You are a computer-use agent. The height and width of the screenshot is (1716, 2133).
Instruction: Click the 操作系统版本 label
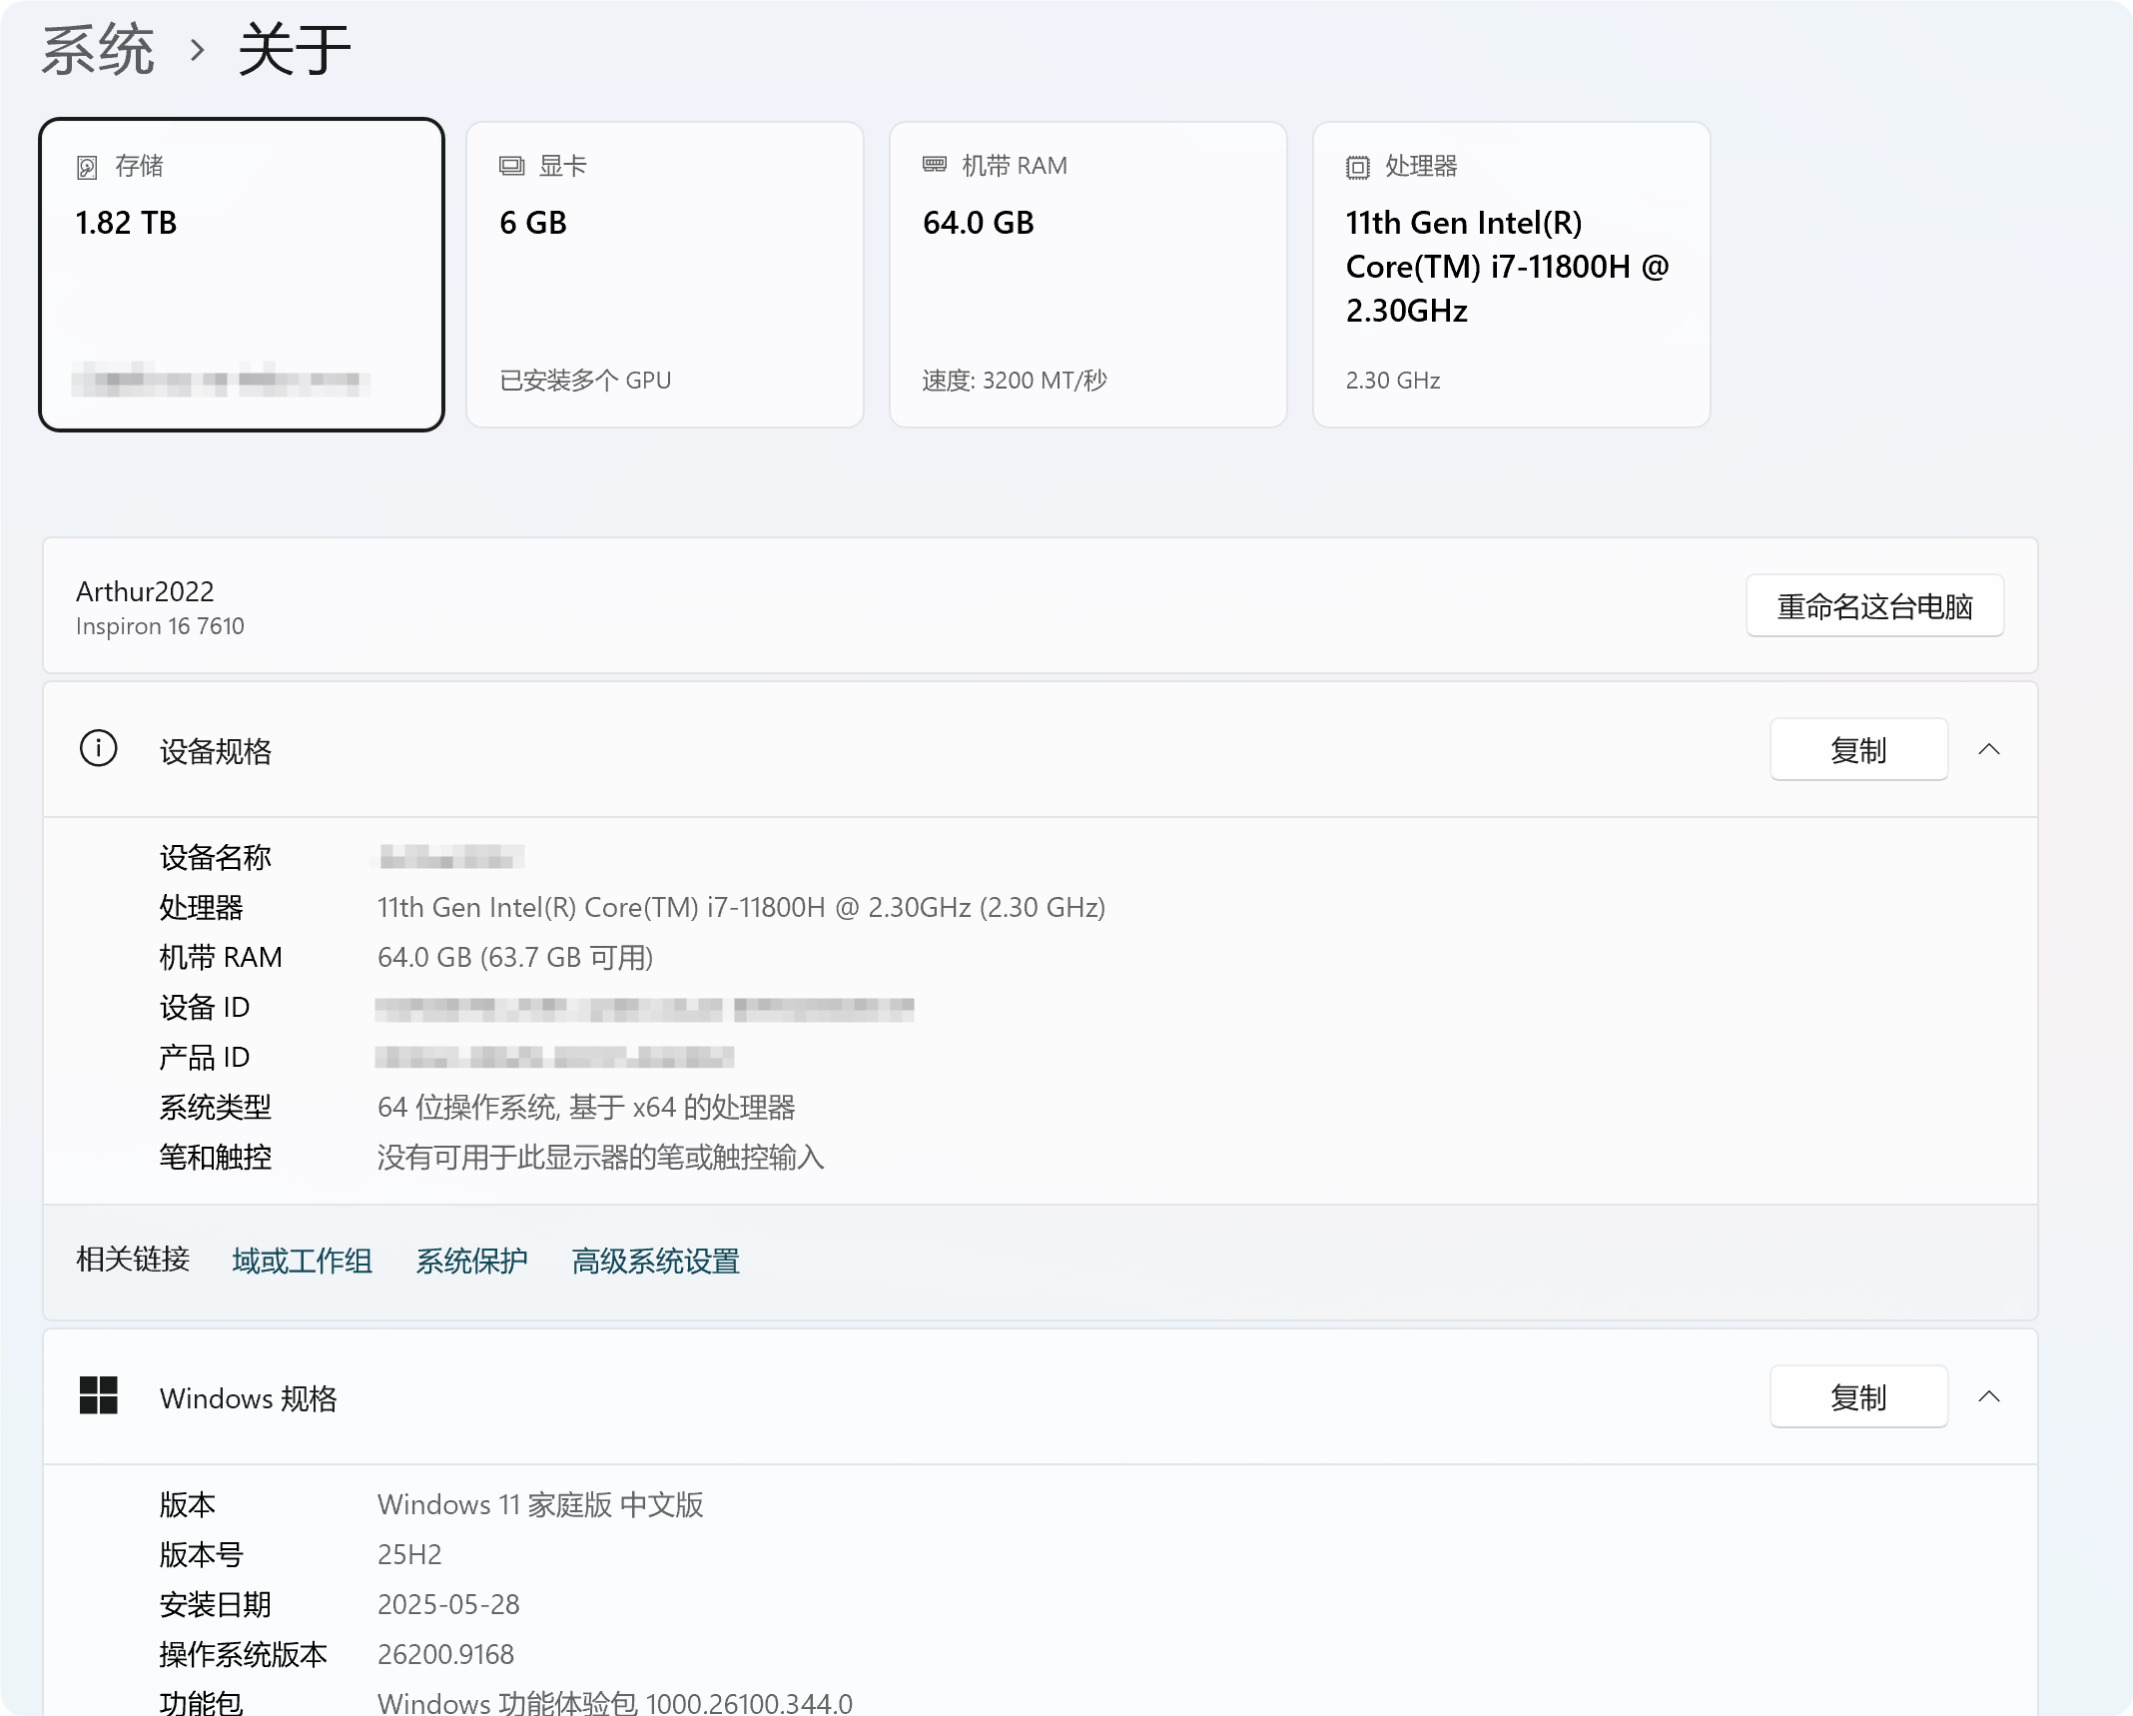point(244,1654)
